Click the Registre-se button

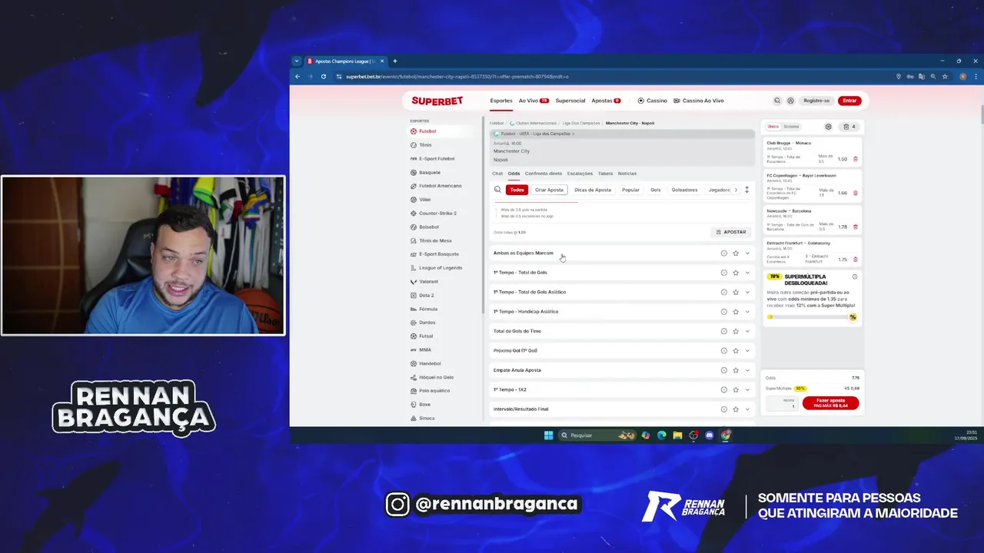(x=816, y=101)
